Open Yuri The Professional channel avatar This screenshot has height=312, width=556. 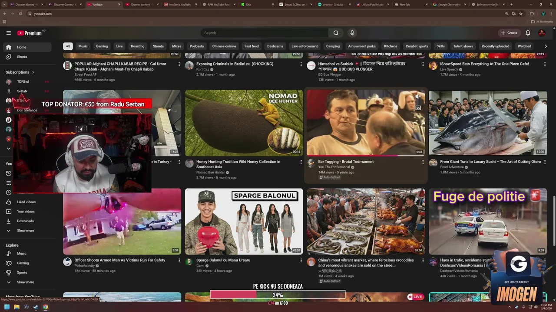[x=311, y=163]
